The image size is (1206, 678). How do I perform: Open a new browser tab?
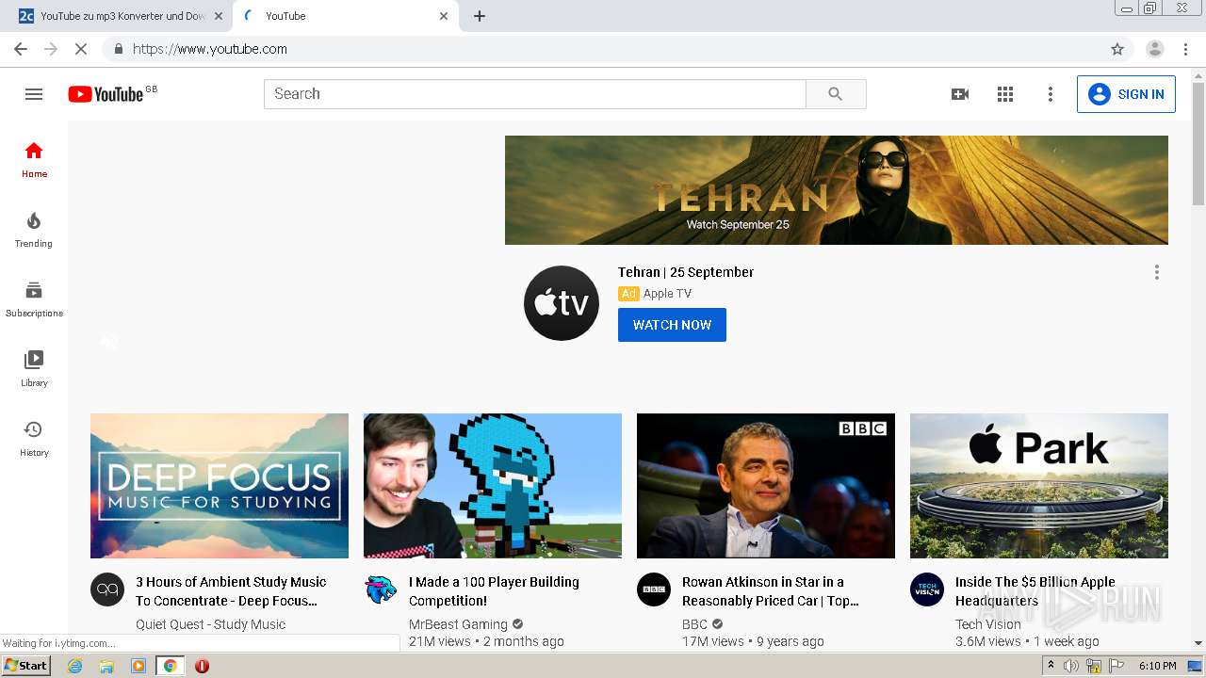coord(480,16)
